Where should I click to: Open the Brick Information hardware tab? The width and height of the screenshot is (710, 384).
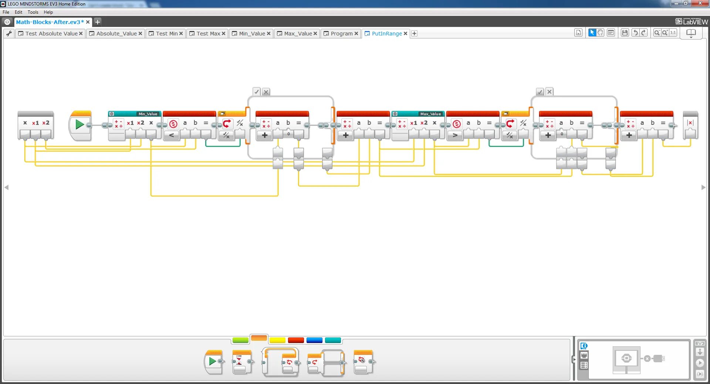tap(584, 346)
